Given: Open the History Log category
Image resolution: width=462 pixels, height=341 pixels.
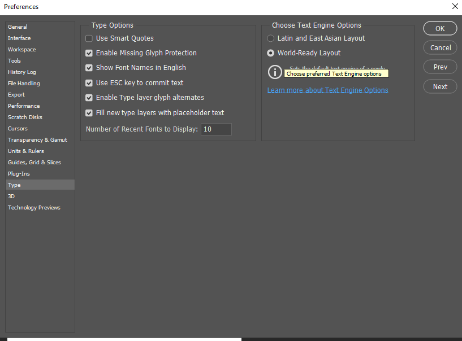Looking at the screenshot, I should click(x=40, y=72).
